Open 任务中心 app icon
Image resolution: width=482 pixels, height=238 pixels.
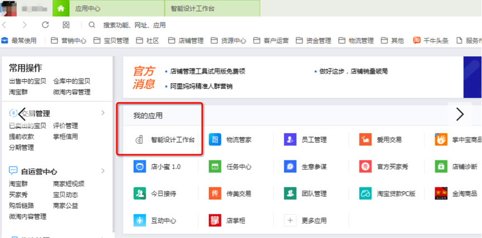[215, 166]
